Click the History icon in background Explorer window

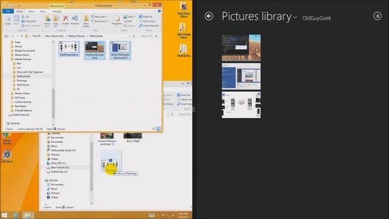168,104
